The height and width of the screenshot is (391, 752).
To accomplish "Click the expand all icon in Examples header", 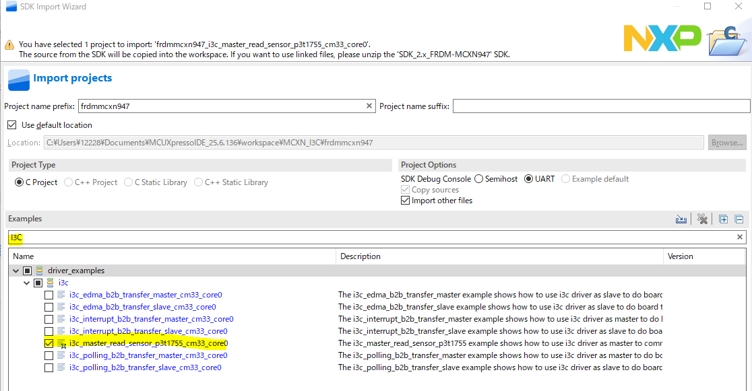I will pos(723,219).
